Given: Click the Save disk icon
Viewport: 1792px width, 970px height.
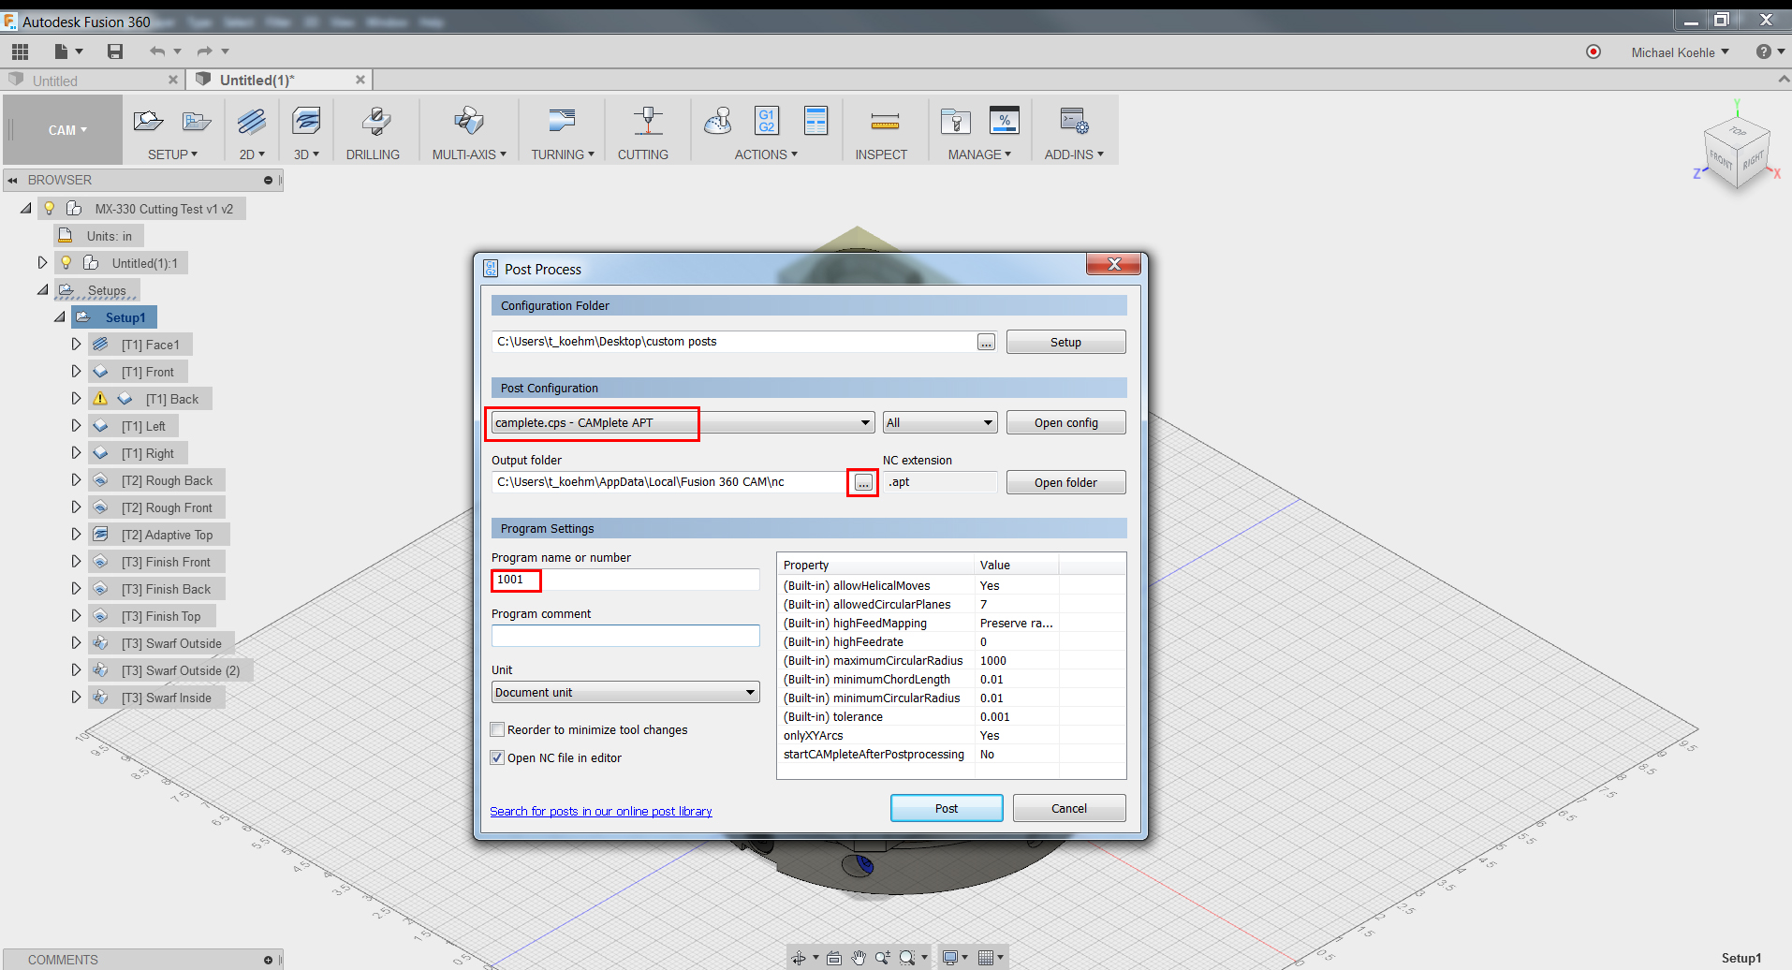Looking at the screenshot, I should click(x=115, y=51).
